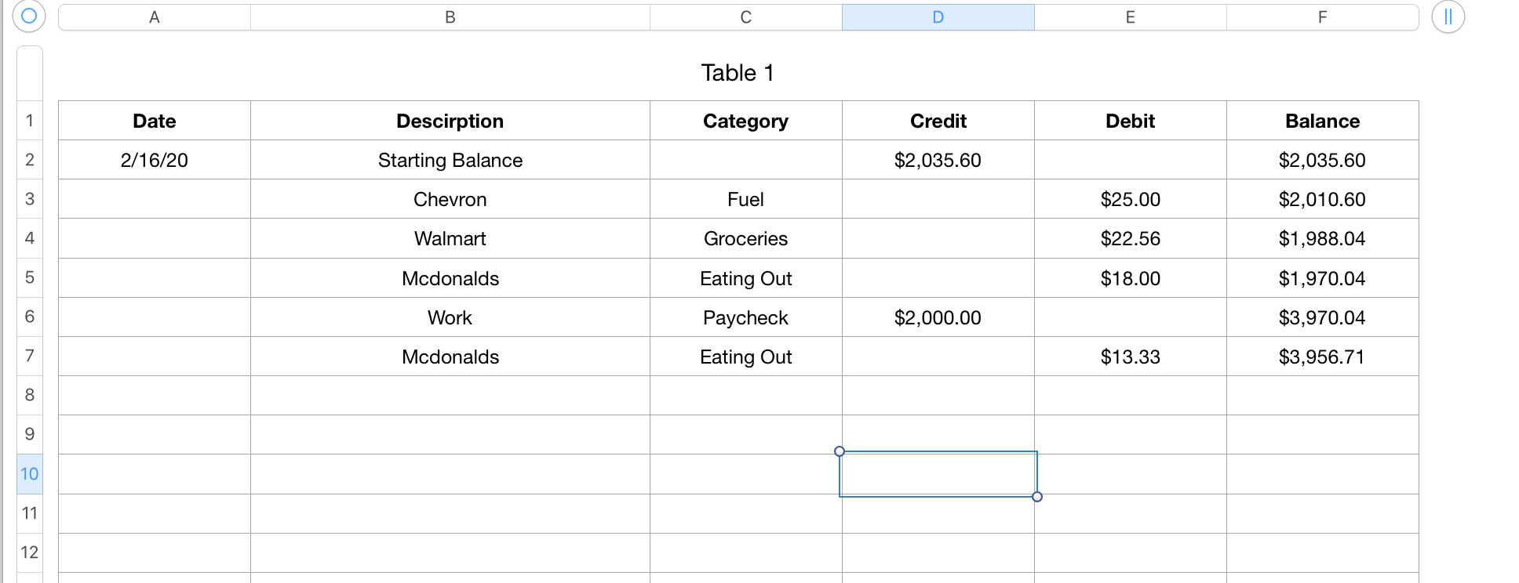Select column D header
The image size is (1519, 583).
tap(938, 17)
